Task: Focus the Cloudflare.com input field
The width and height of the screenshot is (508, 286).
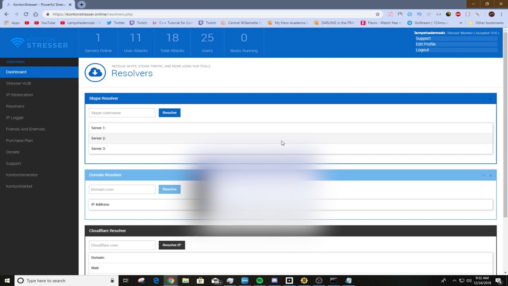Action: coord(122,245)
